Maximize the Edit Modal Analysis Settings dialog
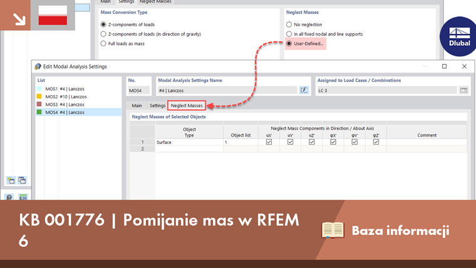Image resolution: width=476 pixels, height=268 pixels. tap(445, 66)
